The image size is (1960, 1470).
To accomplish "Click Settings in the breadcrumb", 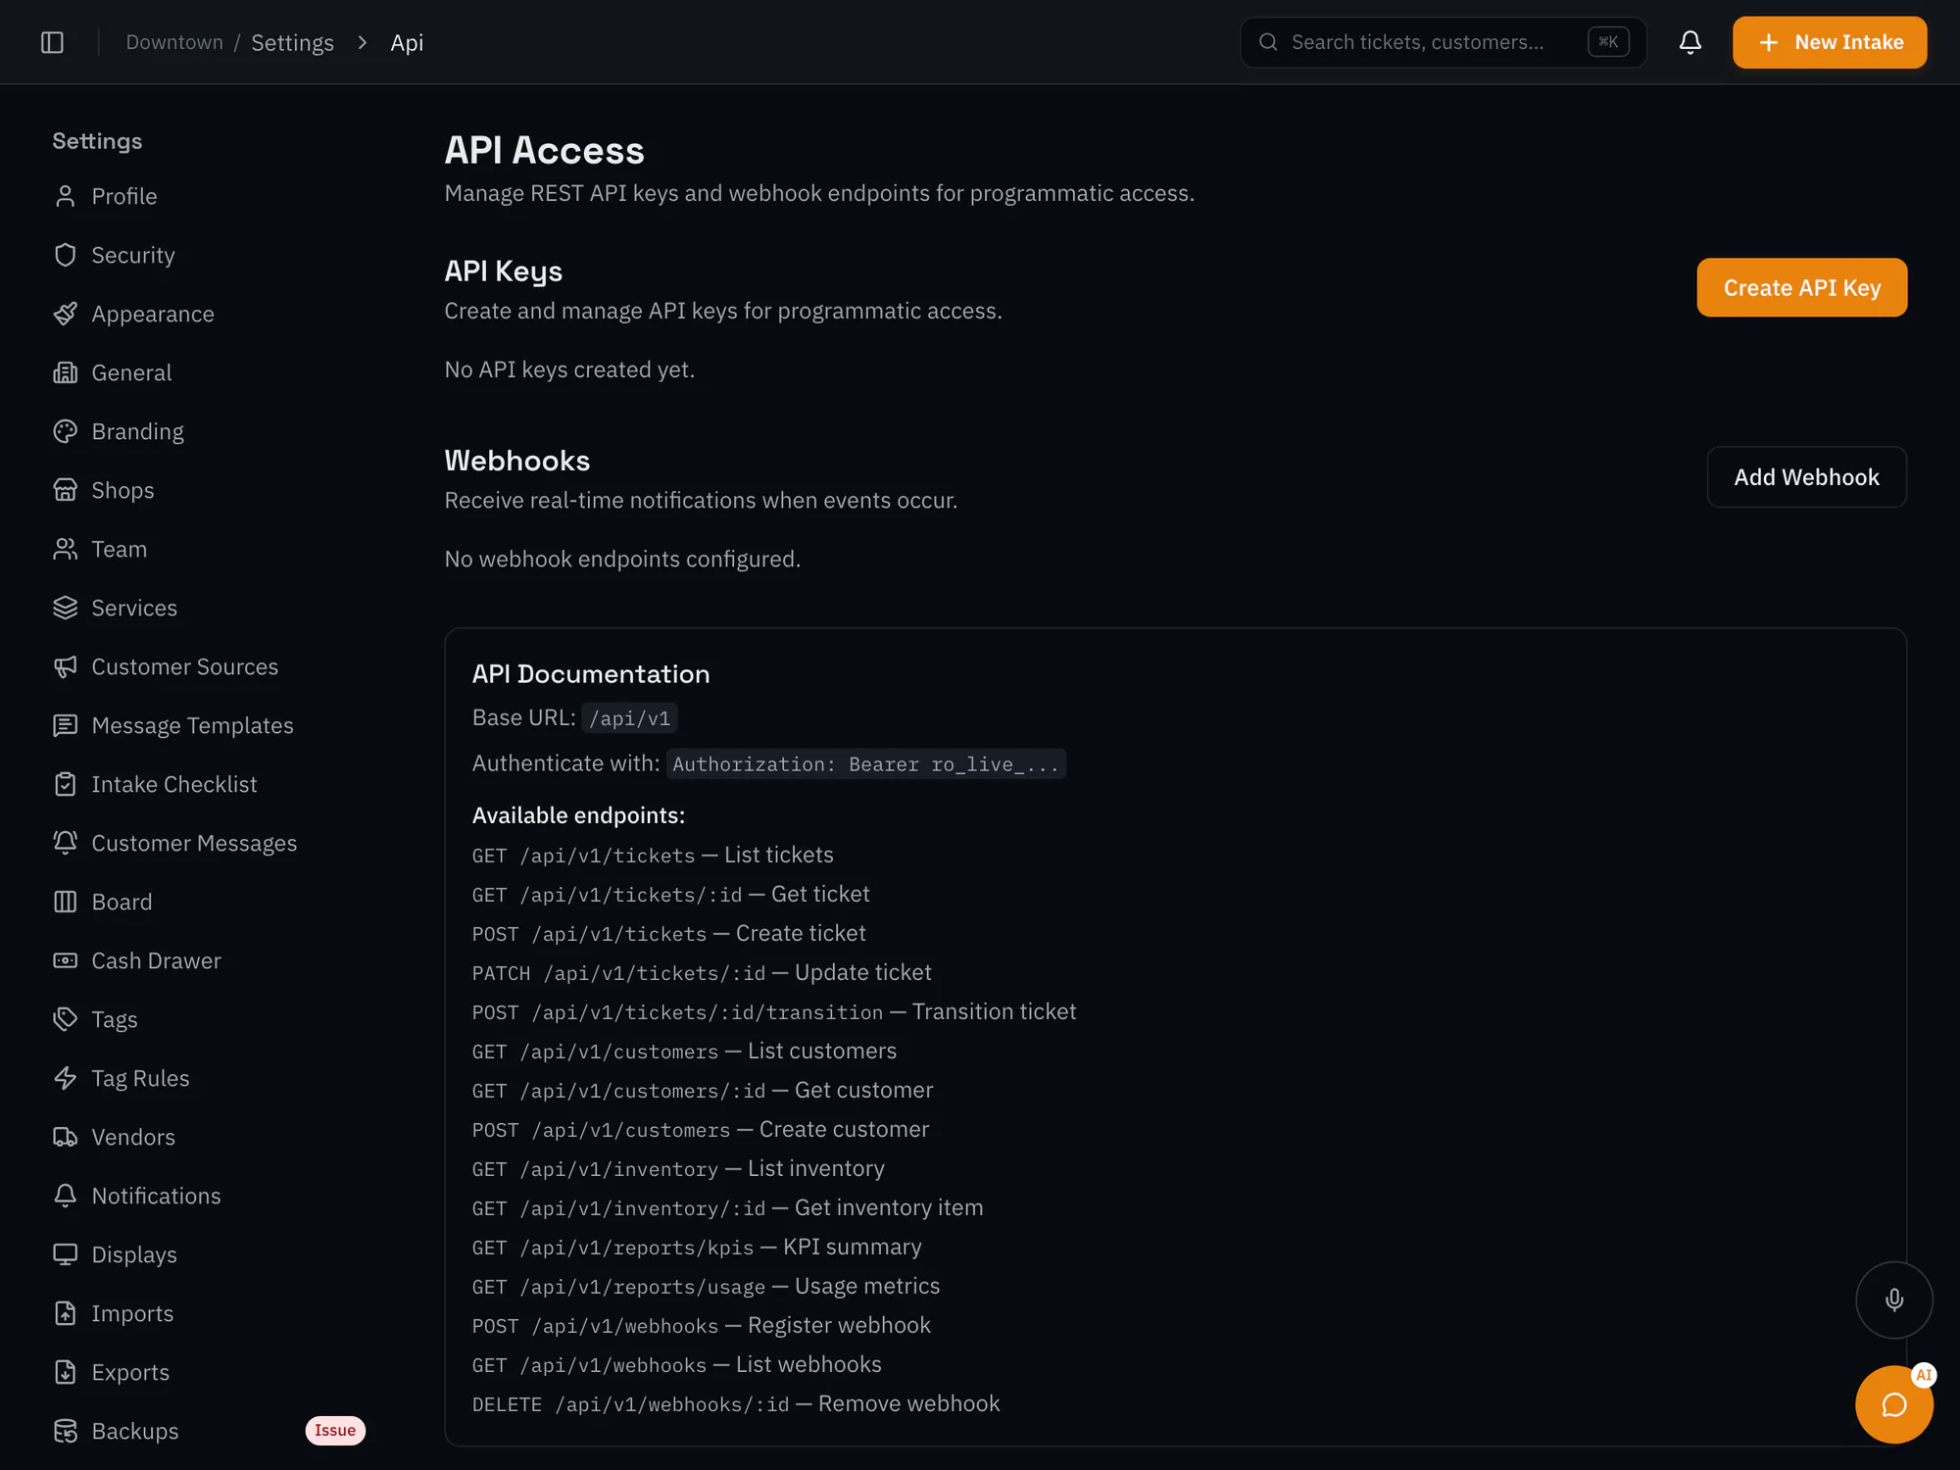I will click(x=292, y=42).
